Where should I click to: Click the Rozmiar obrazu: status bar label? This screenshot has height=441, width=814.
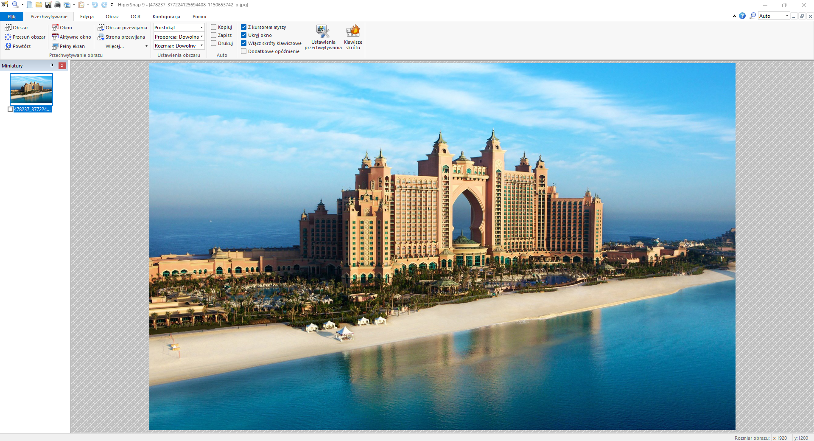coord(752,438)
